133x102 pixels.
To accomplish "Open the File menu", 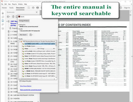I will [2, 4].
